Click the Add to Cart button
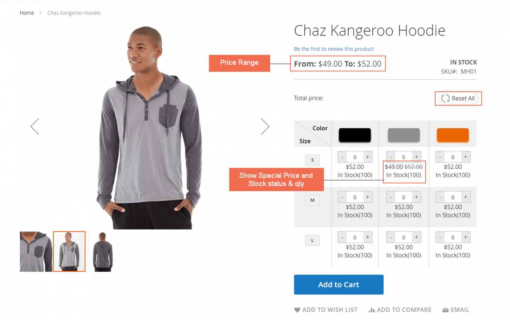 point(339,285)
